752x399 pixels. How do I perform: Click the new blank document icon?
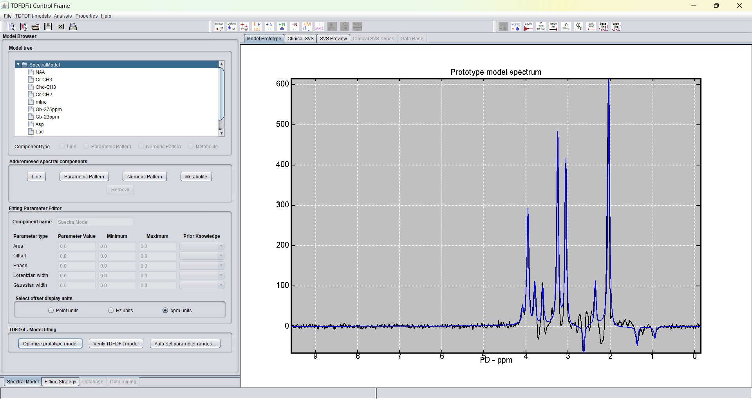point(11,27)
